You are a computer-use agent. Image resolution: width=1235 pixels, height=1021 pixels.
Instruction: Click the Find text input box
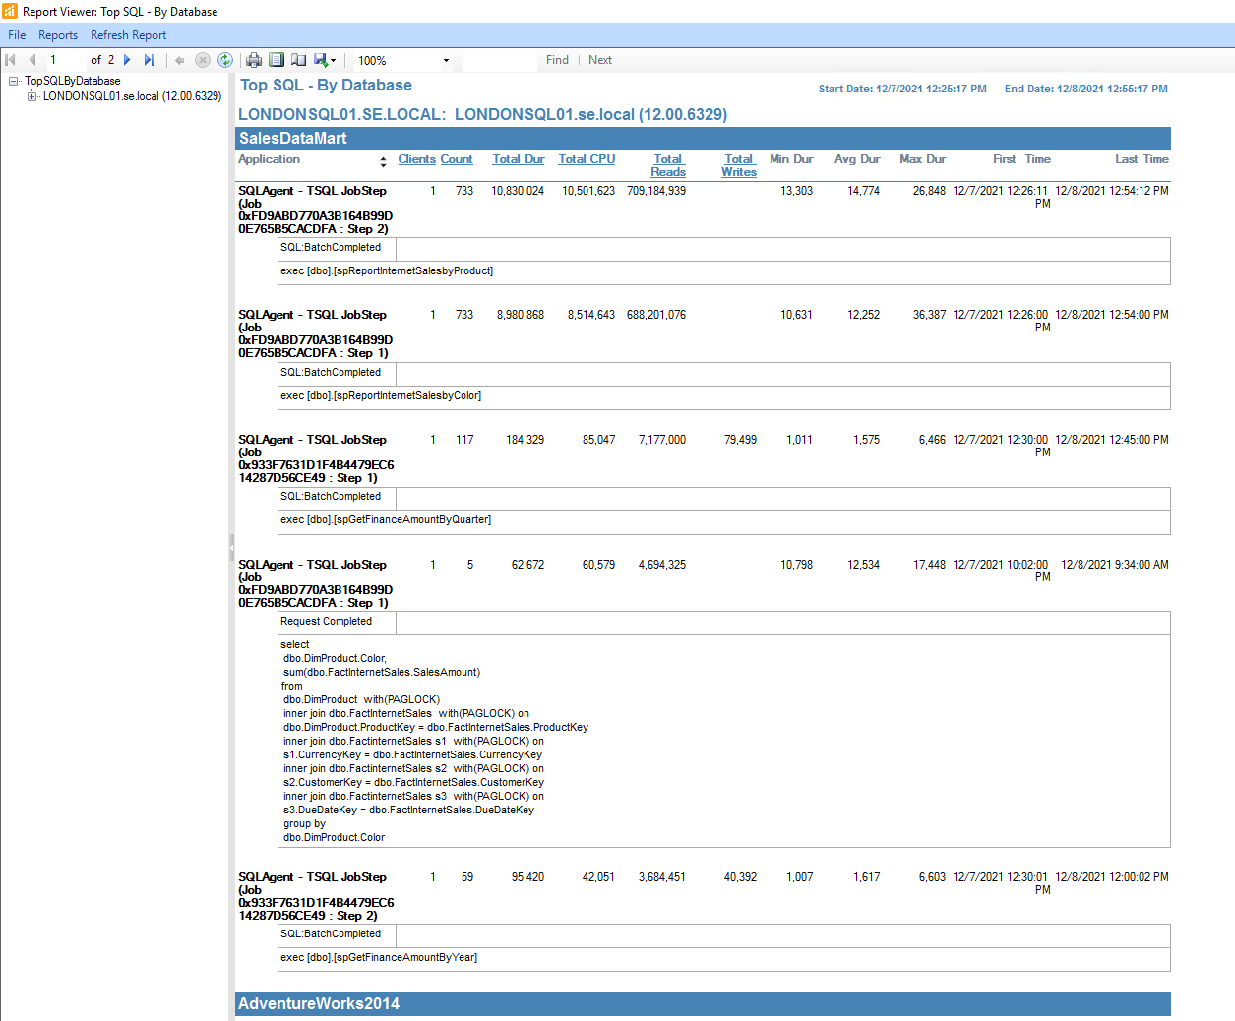point(501,60)
